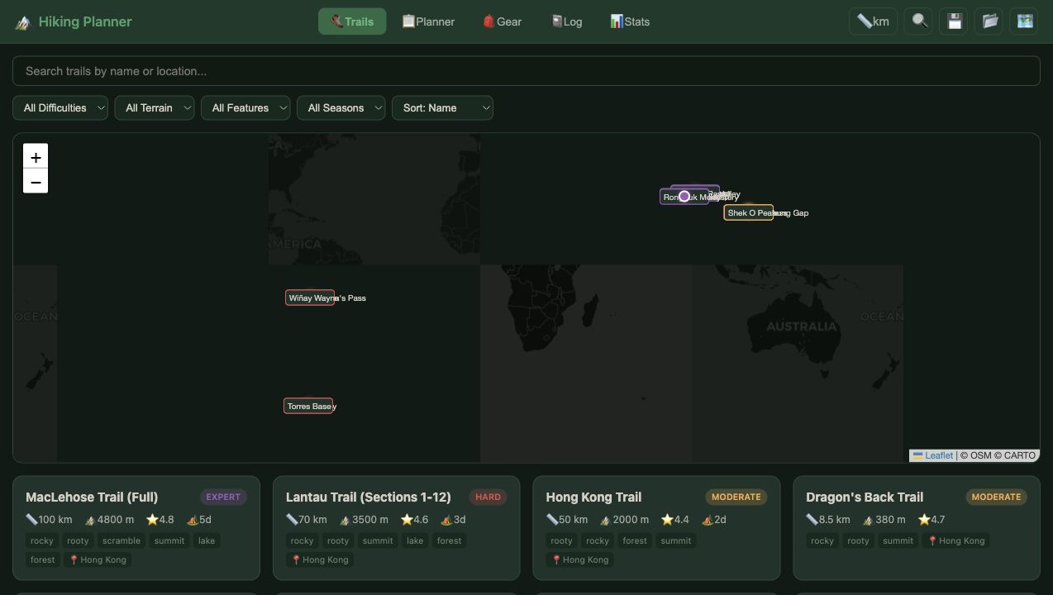Open the Hong Kong Trail card title
This screenshot has width=1053, height=595.
(593, 497)
